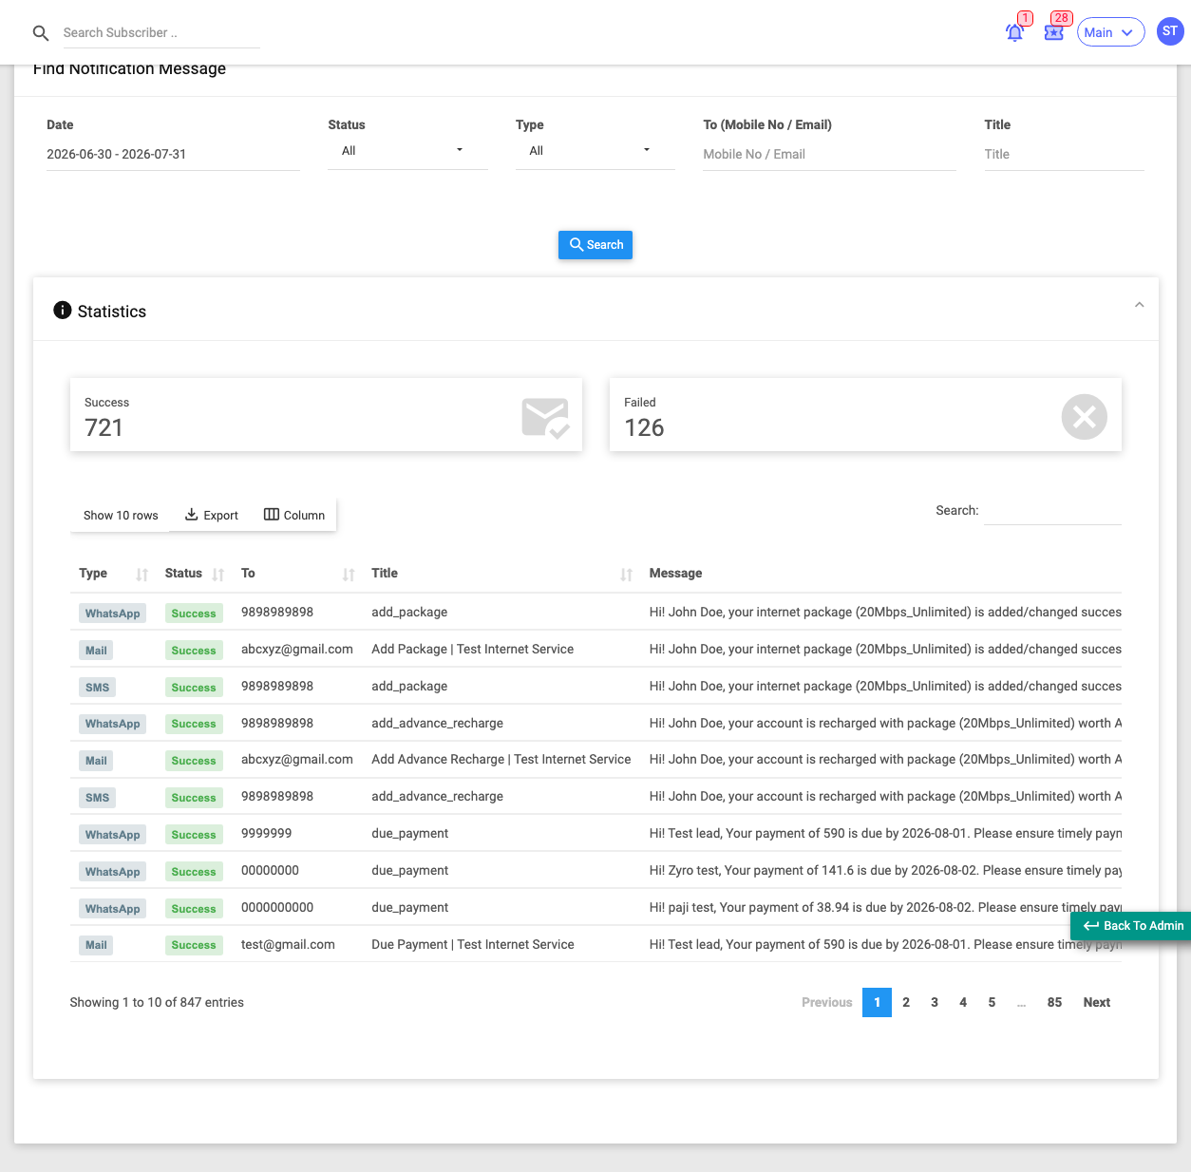Click Mail badge in test@gmail.com row
This screenshot has height=1172, width=1191.
click(x=96, y=945)
